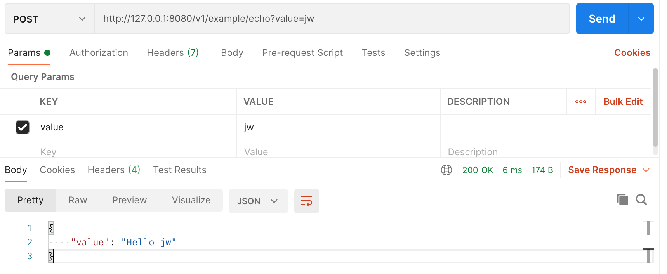667x274 pixels.
Task: Click the empty Key placeholder field
Action: click(134, 152)
